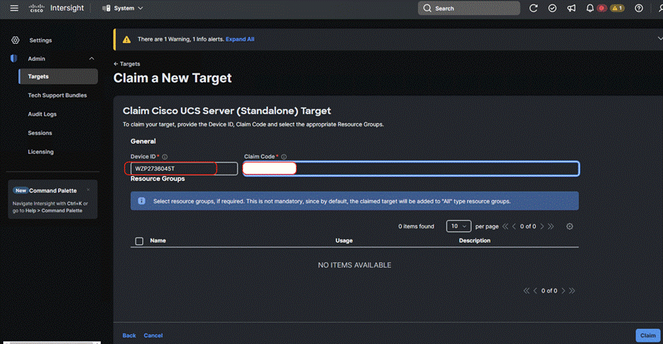Click the Cancel link
Image resolution: width=663 pixels, height=344 pixels.
(153, 336)
